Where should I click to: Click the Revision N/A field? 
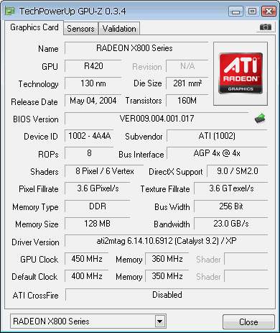tap(187, 66)
